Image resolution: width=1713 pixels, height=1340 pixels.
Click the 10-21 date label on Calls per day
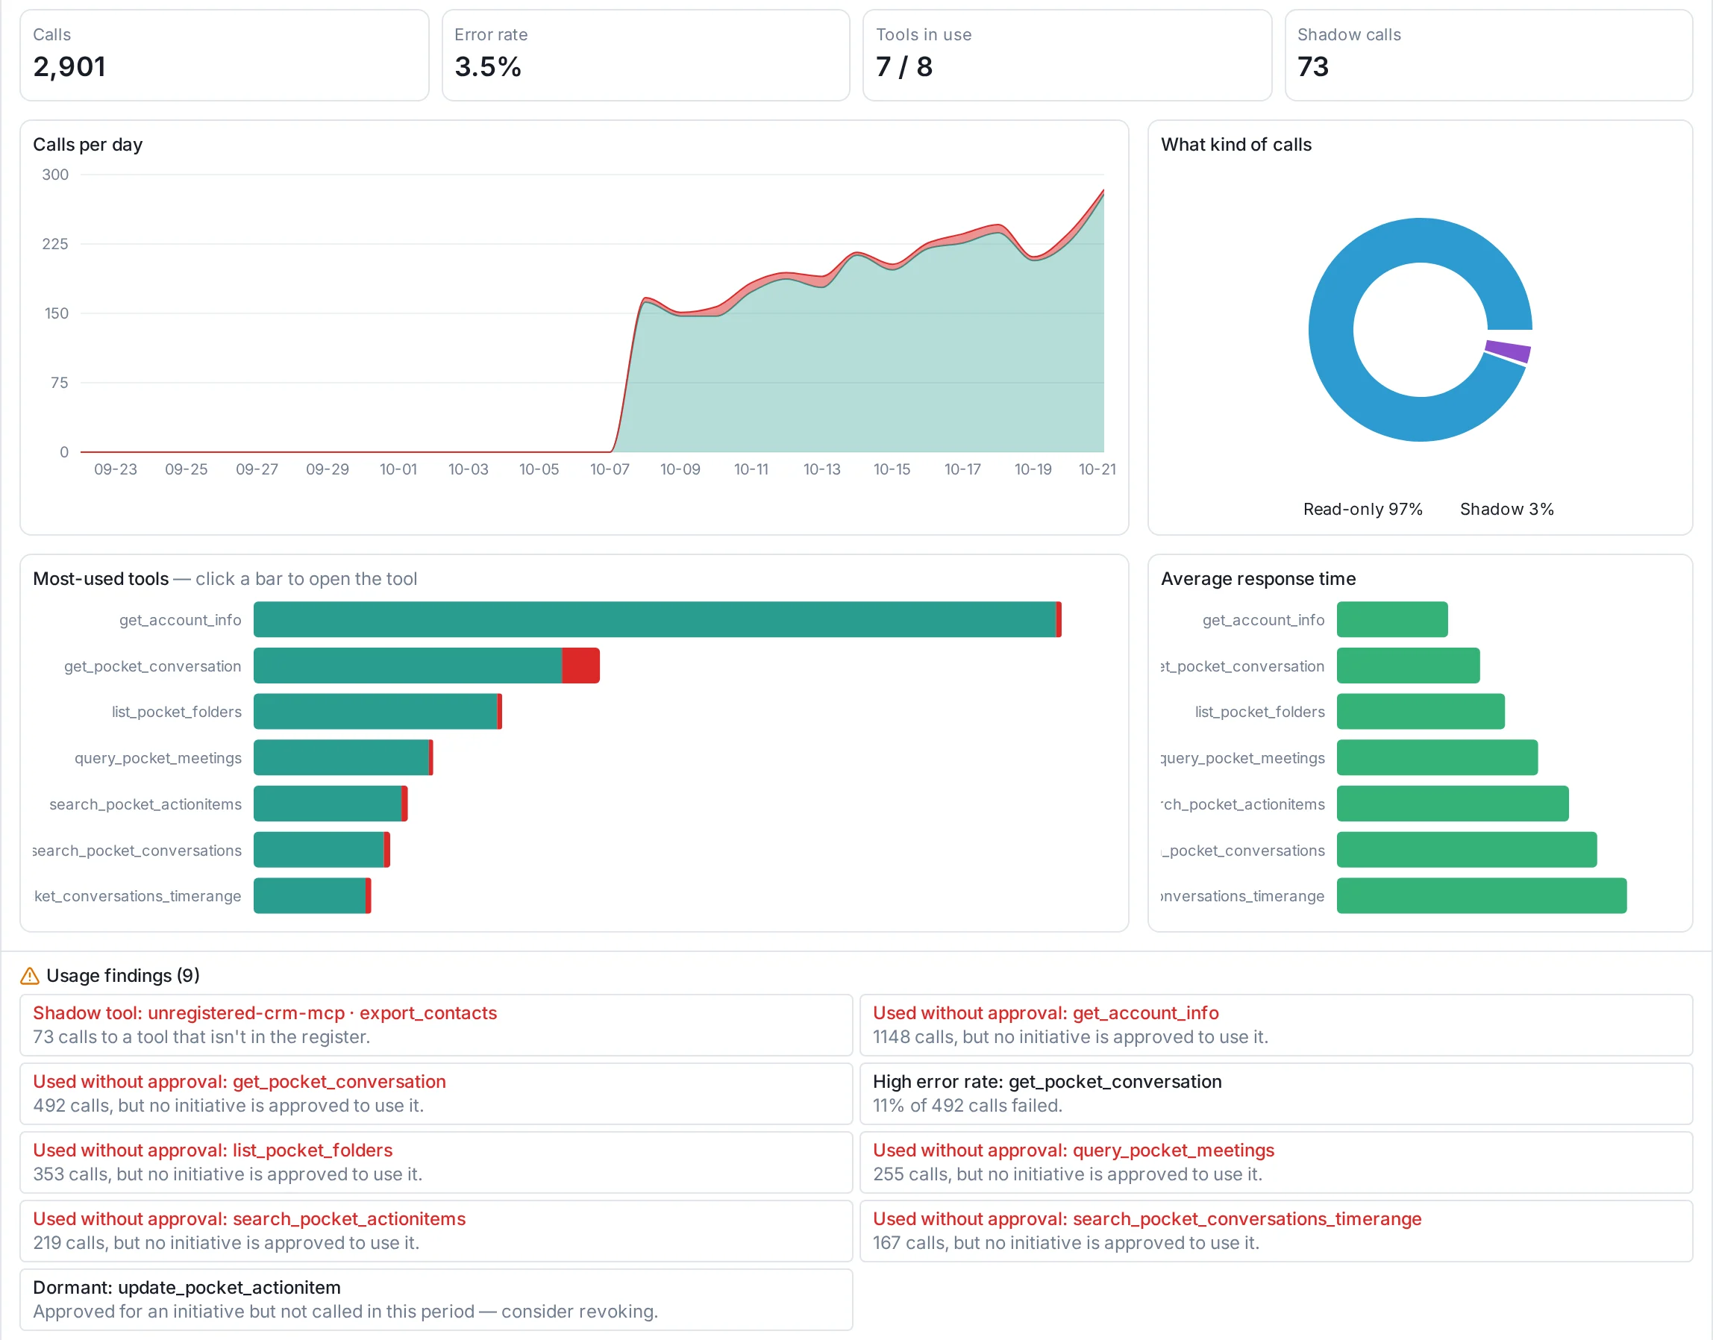coord(1097,469)
